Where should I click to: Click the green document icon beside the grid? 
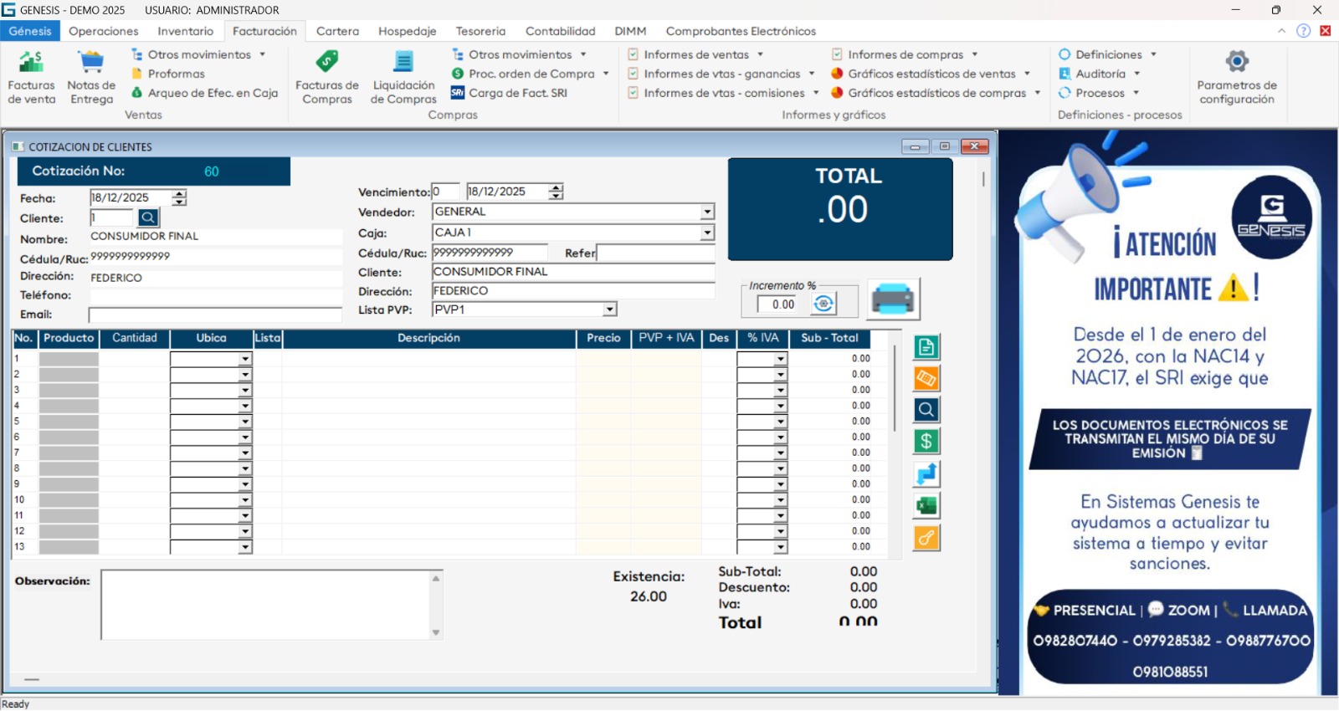coord(926,347)
